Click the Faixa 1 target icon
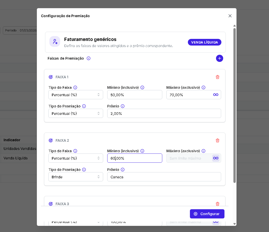 point(51,77)
